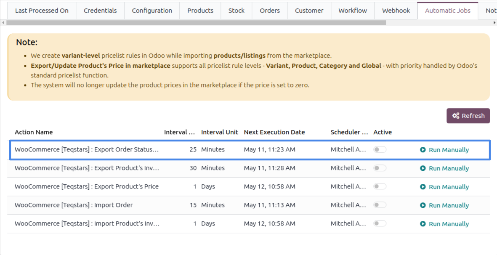Enable Export Order Status Active toggle
497x255 pixels.
point(380,149)
